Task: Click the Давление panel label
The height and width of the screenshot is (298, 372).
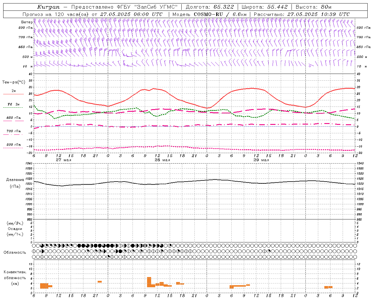Action: point(15,180)
